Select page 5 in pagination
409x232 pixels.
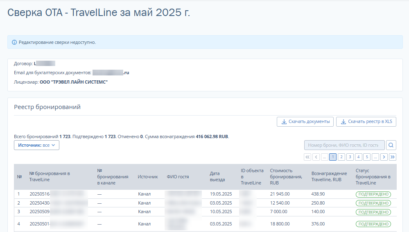(x=367, y=157)
